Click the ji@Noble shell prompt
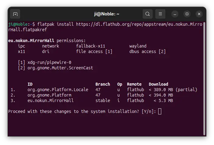Screen dimensions: 214x145 pos(22,24)
